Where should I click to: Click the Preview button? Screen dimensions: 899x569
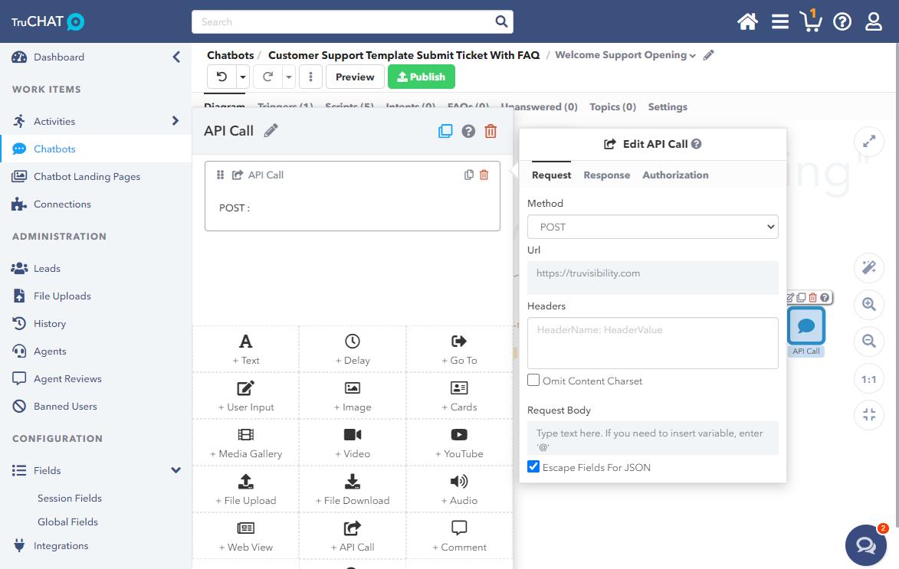click(355, 77)
